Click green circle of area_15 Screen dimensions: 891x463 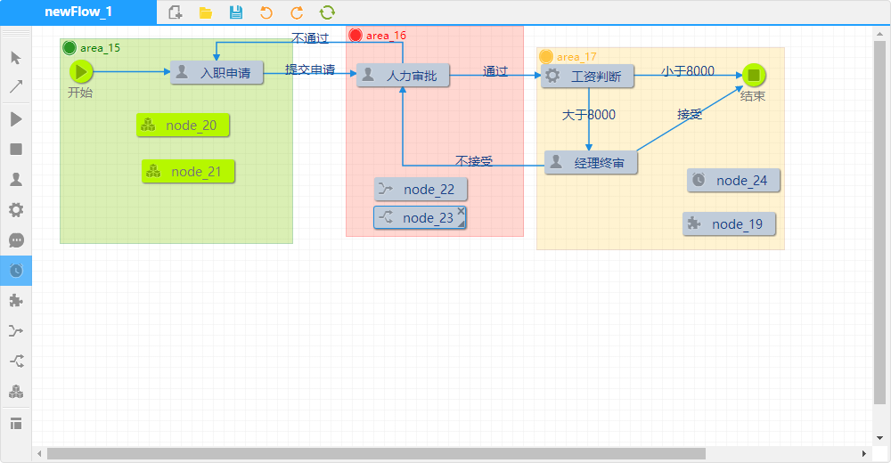(69, 48)
